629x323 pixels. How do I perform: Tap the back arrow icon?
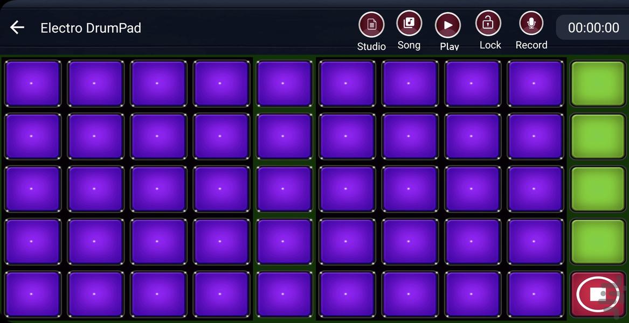coord(17,27)
